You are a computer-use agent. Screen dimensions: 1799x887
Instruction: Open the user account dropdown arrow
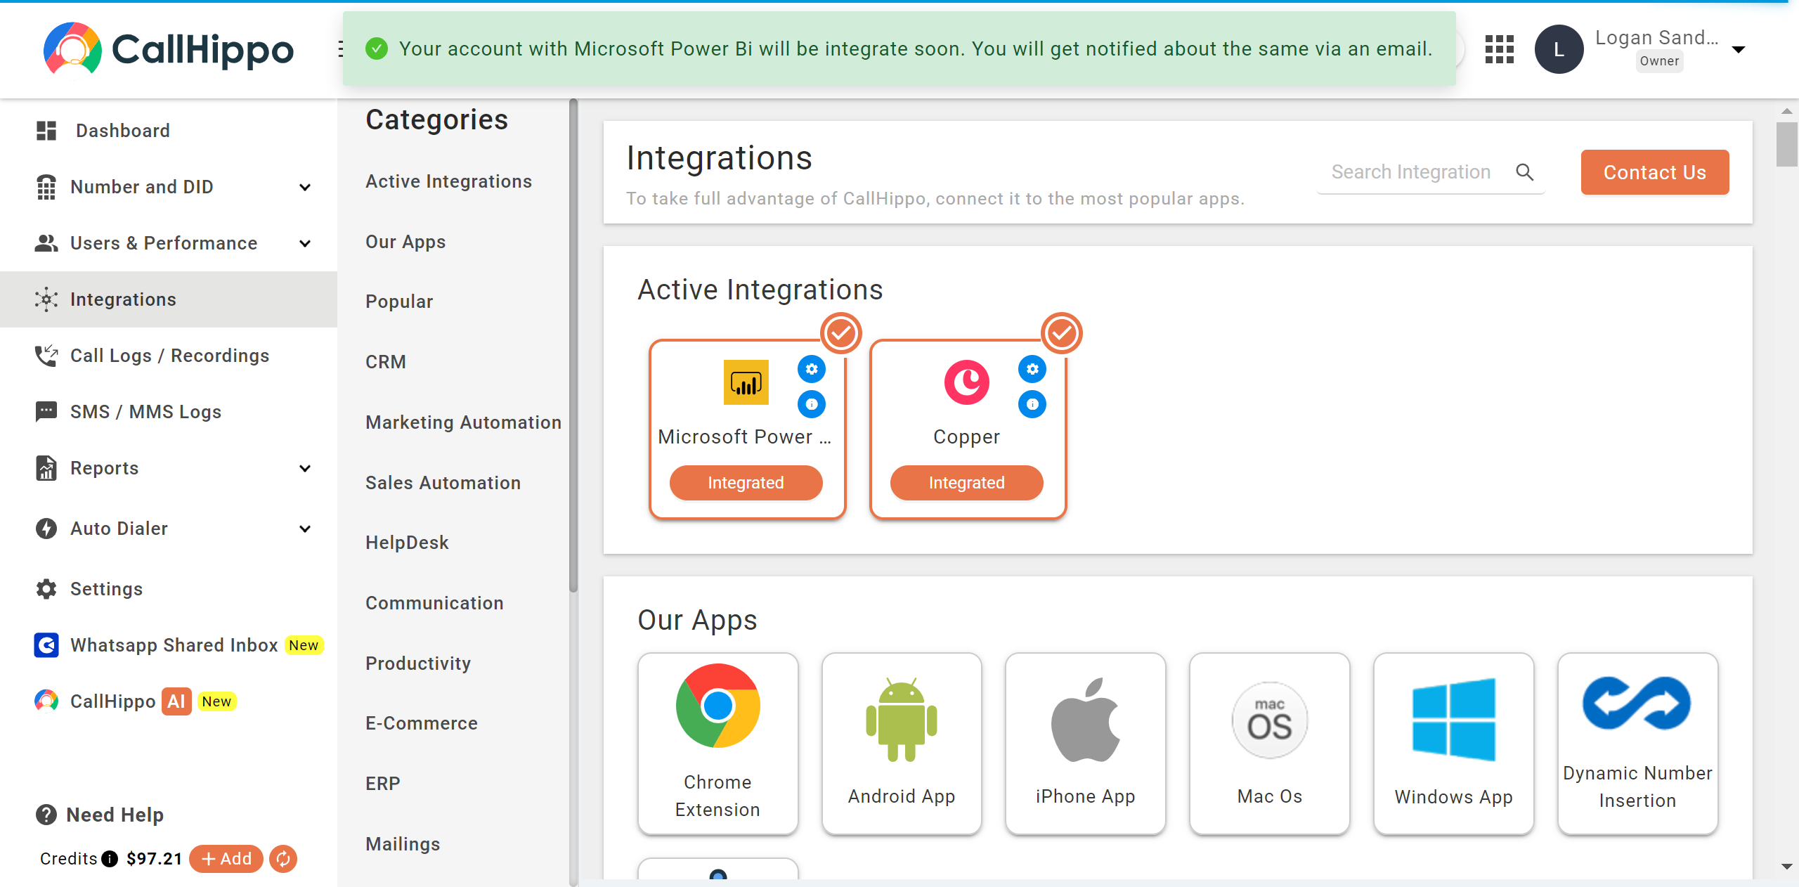[1739, 49]
